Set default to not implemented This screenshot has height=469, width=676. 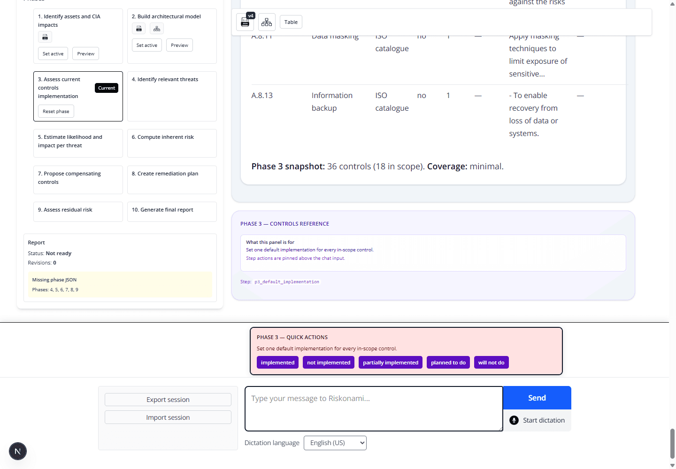(x=329, y=363)
